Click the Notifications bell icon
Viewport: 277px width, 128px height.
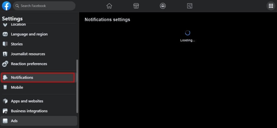click(x=5, y=78)
